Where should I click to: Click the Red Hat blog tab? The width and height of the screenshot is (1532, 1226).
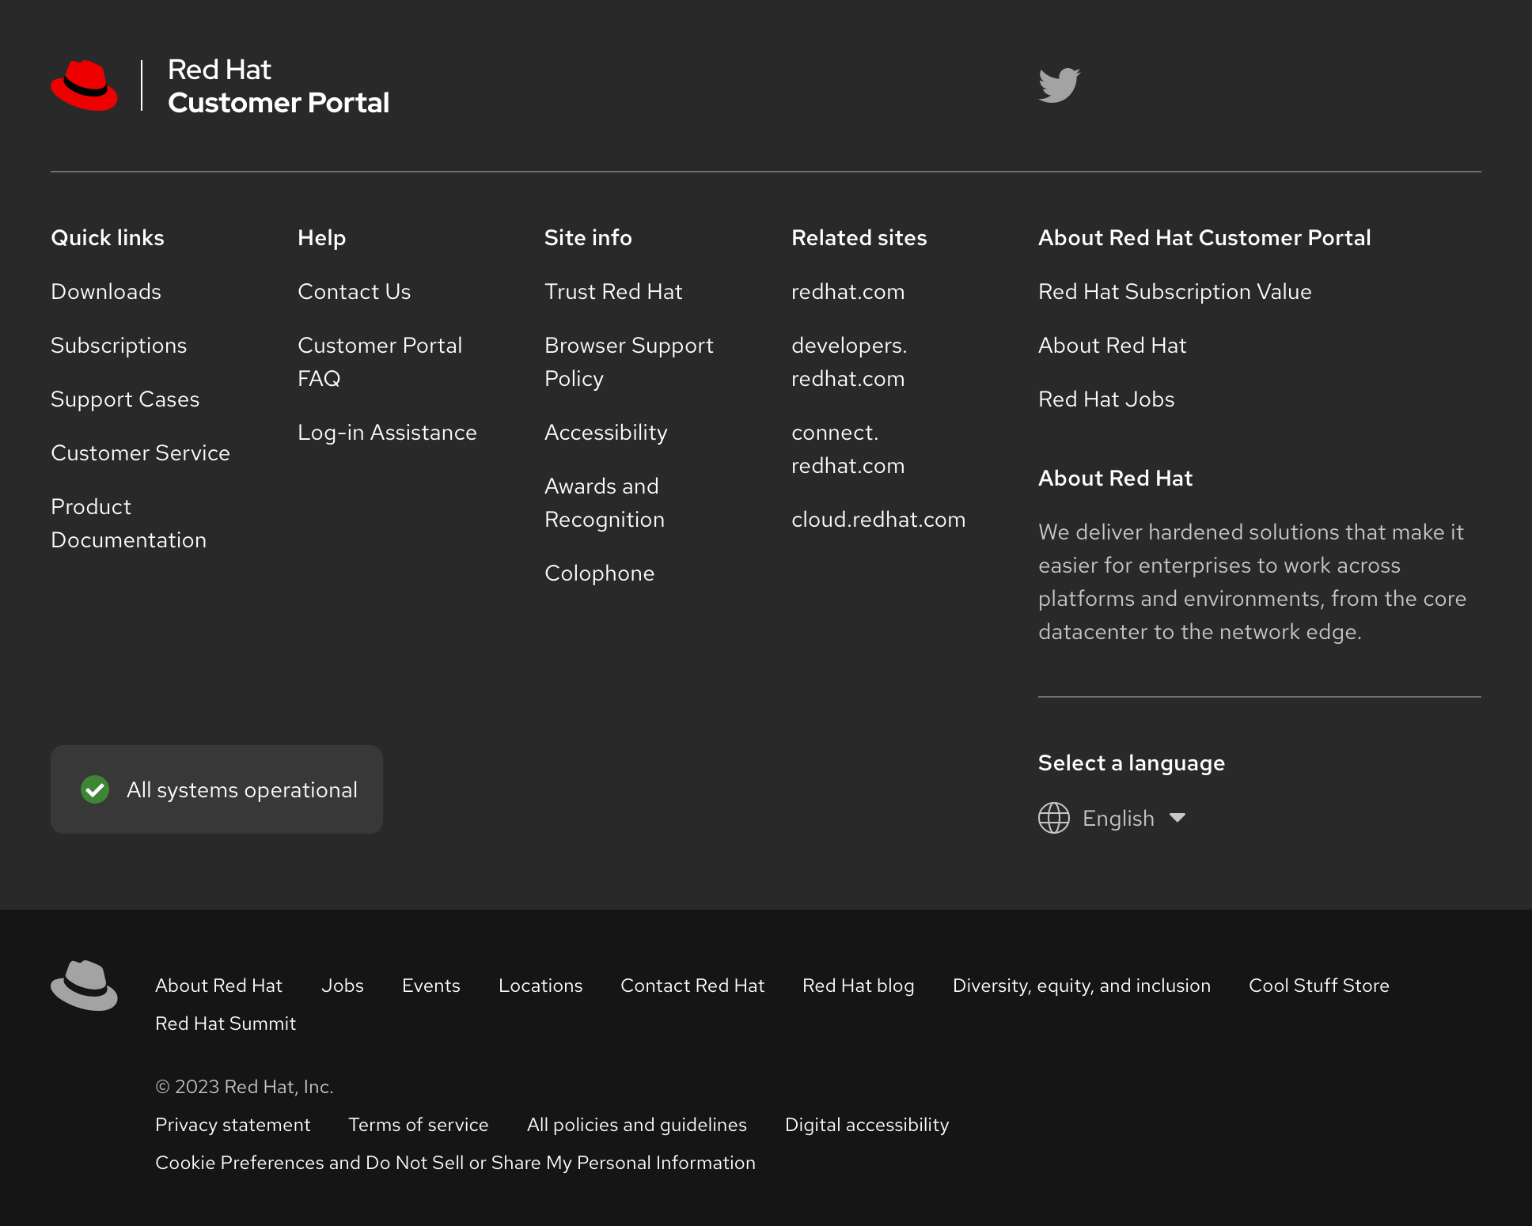point(857,986)
